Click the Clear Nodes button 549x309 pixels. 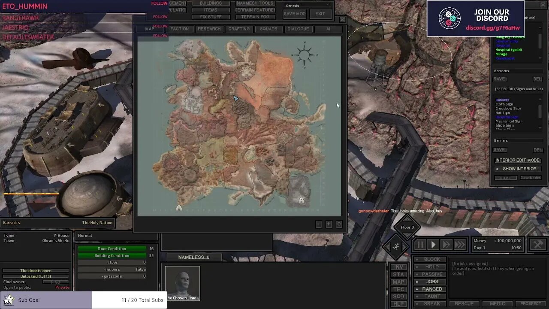pyautogui.click(x=530, y=178)
